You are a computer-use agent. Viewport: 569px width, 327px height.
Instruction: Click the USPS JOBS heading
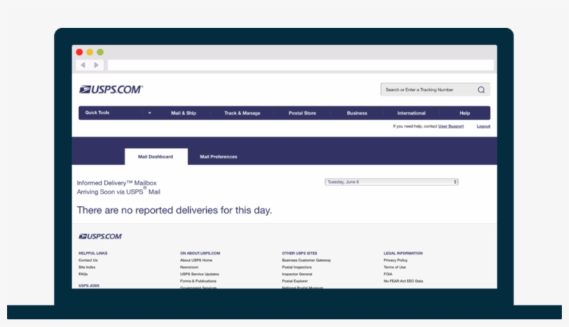(x=89, y=285)
